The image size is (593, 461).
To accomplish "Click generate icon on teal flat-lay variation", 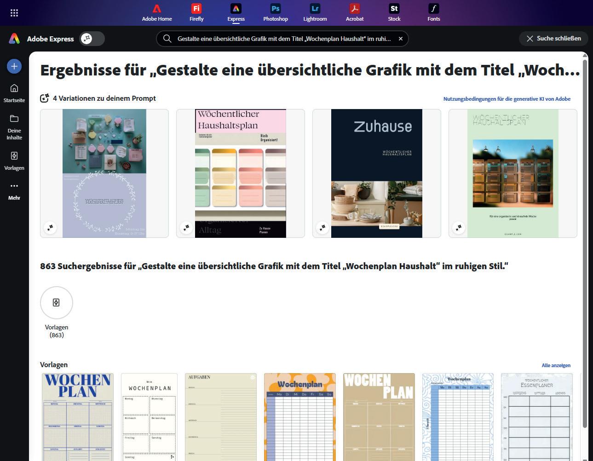I will (x=50, y=227).
